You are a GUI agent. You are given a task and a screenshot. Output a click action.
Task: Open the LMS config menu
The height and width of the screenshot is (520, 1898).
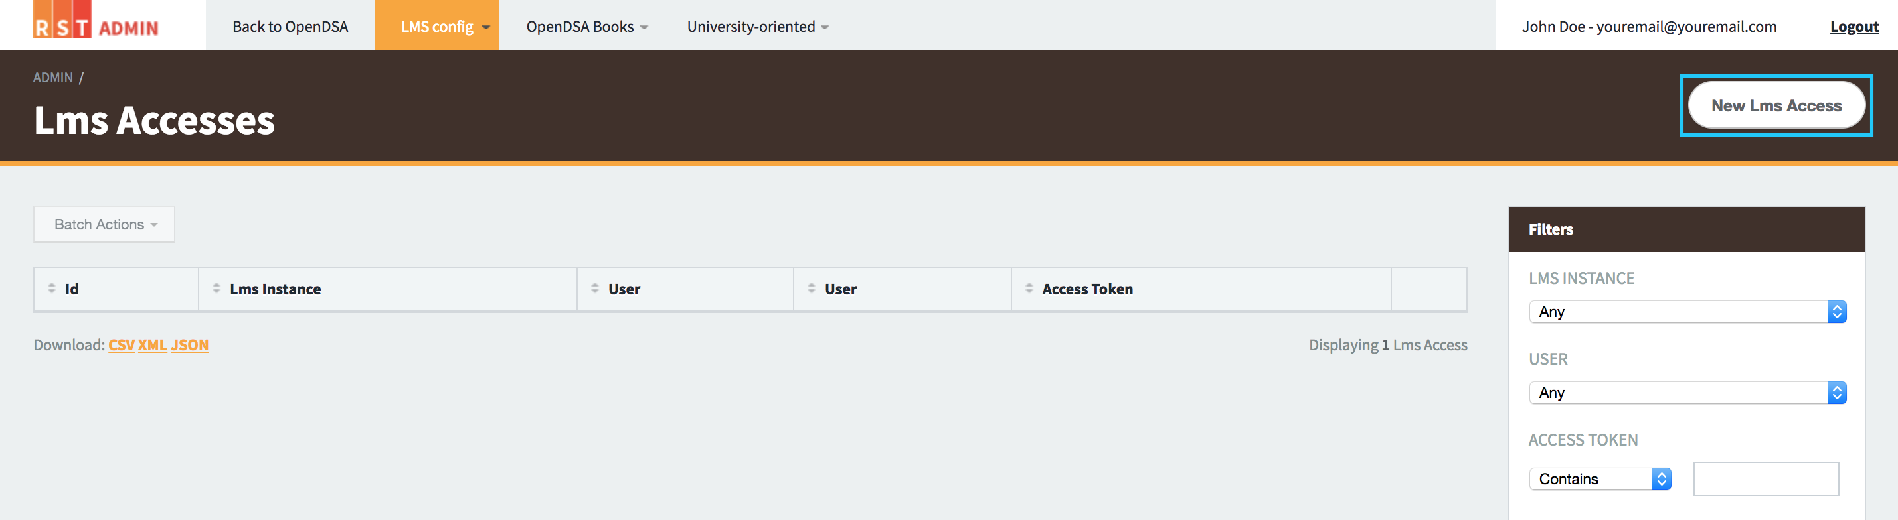tap(437, 26)
